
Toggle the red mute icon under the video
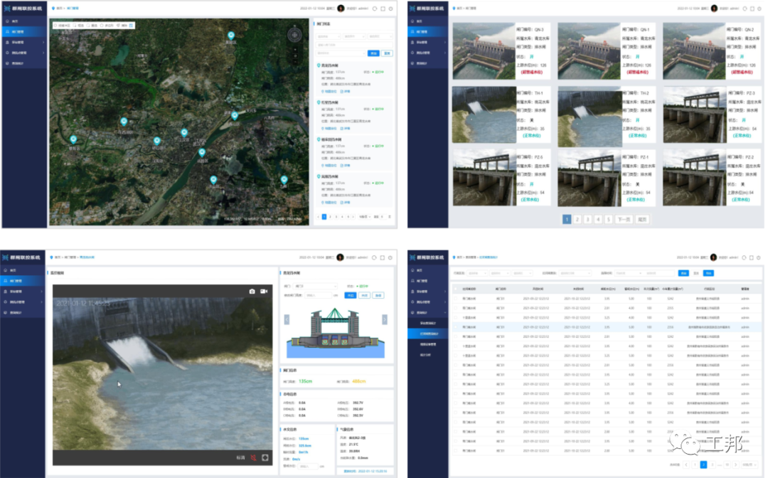[x=253, y=458]
